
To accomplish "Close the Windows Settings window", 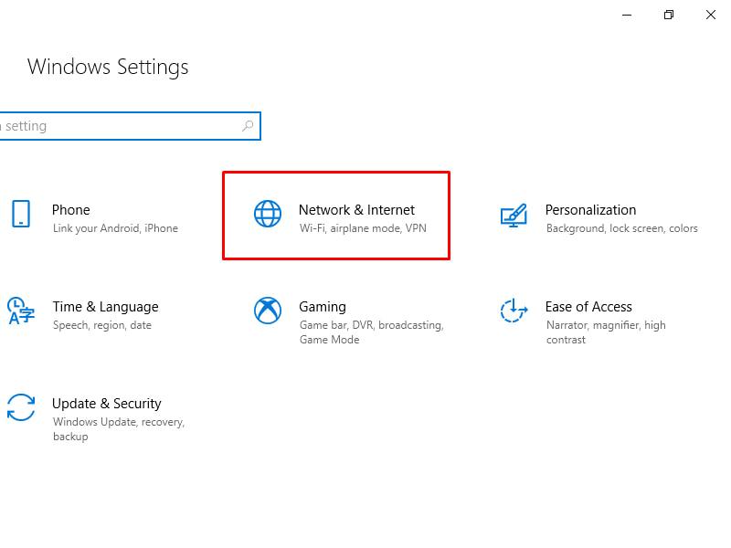I will [x=711, y=15].
